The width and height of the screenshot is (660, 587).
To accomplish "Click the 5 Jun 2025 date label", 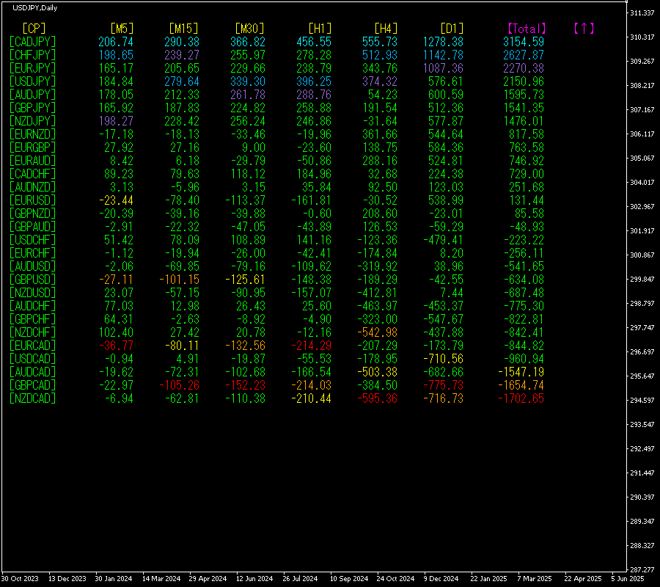I will 628,579.
